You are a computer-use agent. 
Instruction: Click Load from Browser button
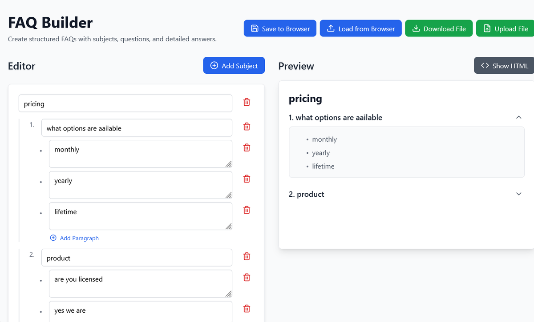[360, 28]
